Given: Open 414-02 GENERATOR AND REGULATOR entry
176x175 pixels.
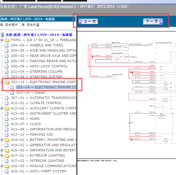Looking at the screenshot, I should click(44, 145).
